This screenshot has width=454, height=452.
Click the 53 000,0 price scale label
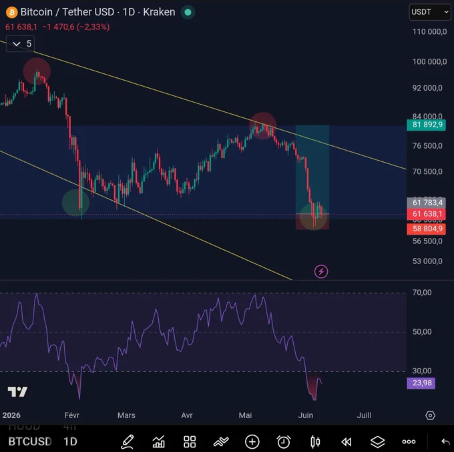(427, 261)
